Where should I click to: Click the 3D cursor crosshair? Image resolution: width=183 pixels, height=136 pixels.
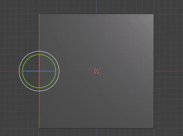click(x=96, y=71)
